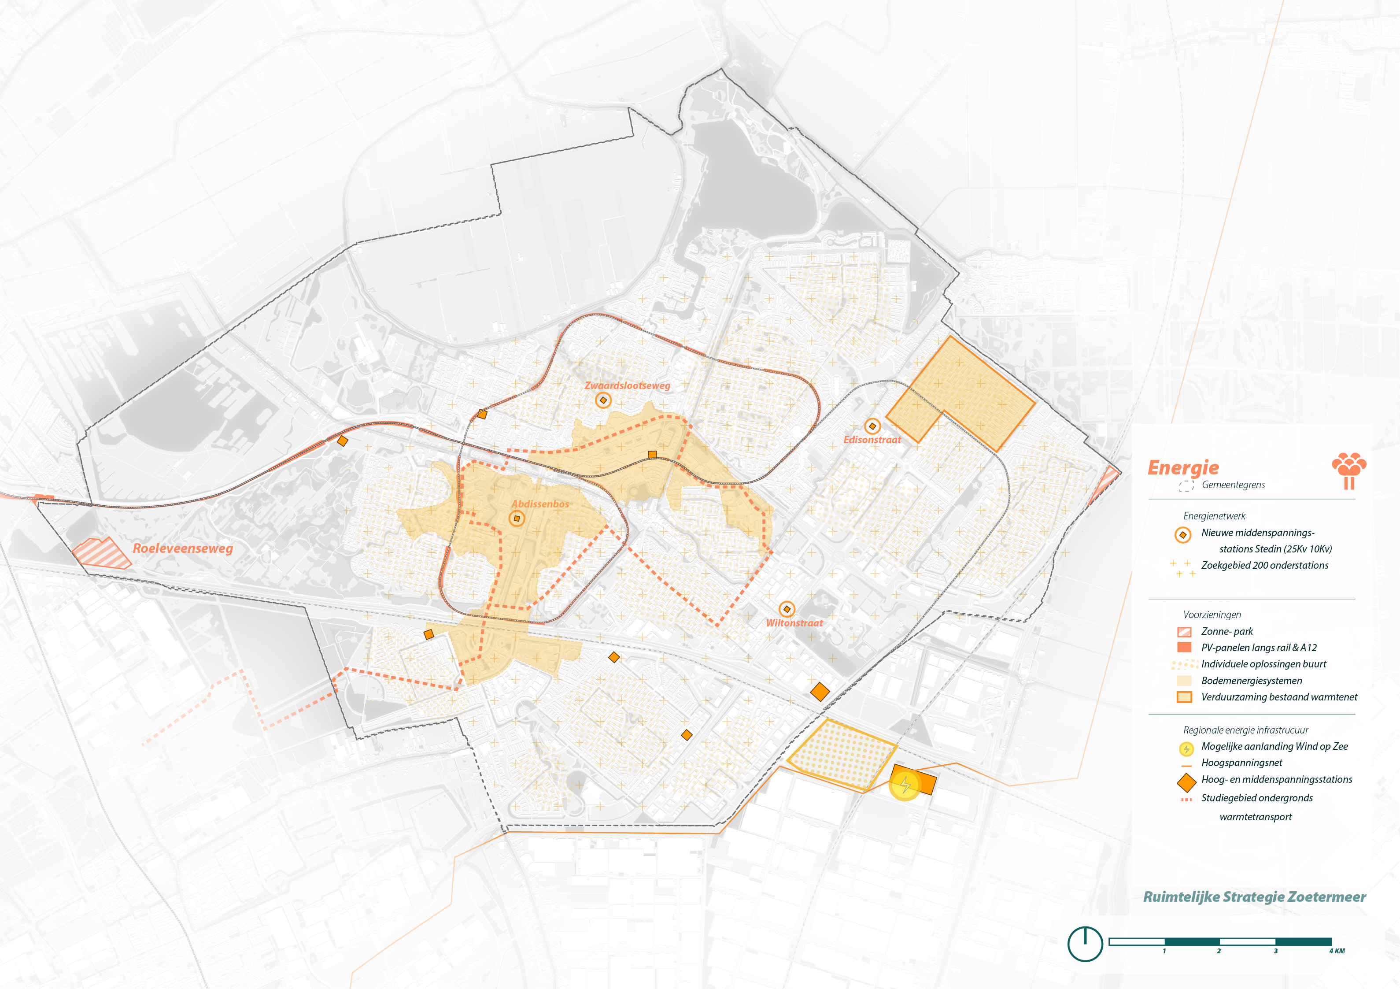Click the Roeleveenseweg label text
The height and width of the screenshot is (989, 1400).
pos(183,548)
